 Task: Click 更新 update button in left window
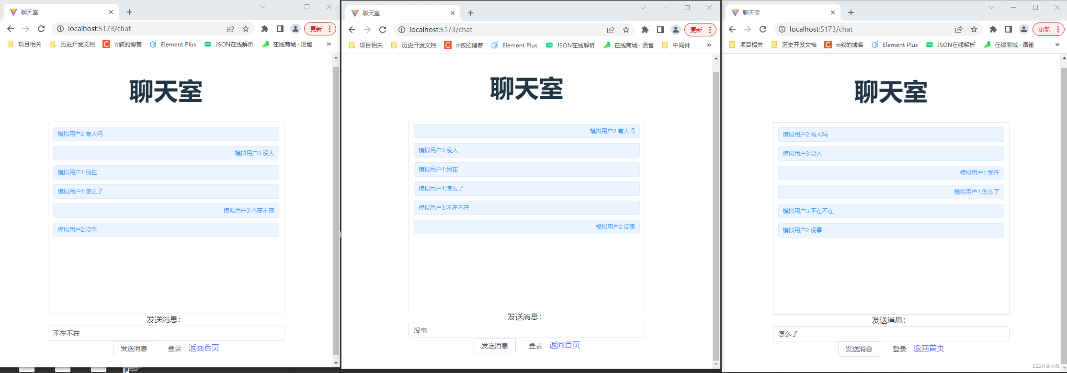click(x=320, y=29)
